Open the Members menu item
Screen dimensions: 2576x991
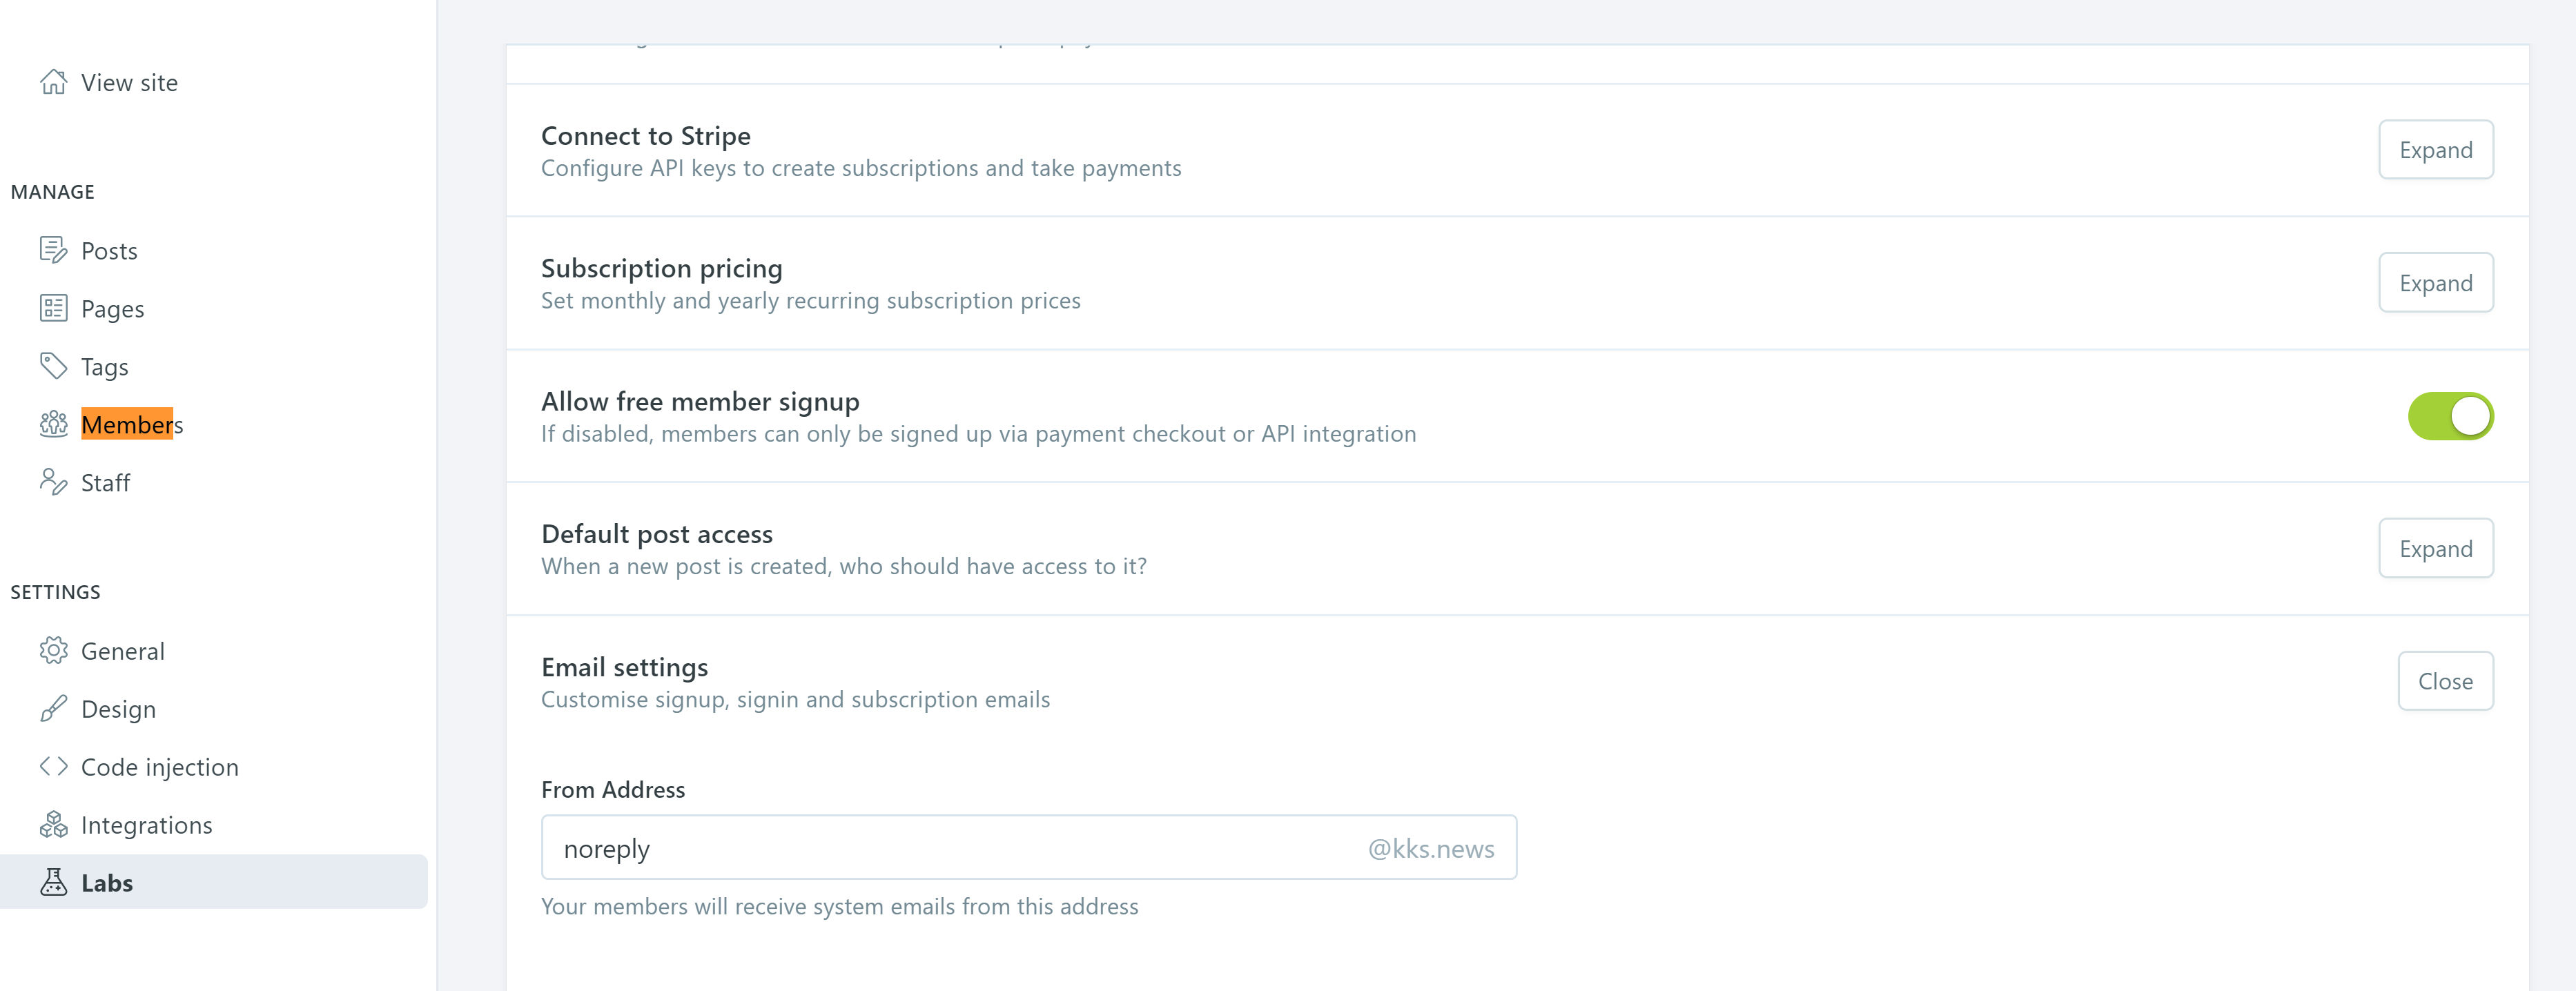click(132, 425)
